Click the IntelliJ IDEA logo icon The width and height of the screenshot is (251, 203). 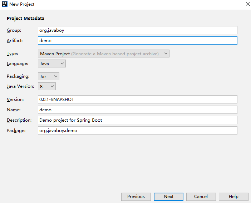tap(5, 4)
